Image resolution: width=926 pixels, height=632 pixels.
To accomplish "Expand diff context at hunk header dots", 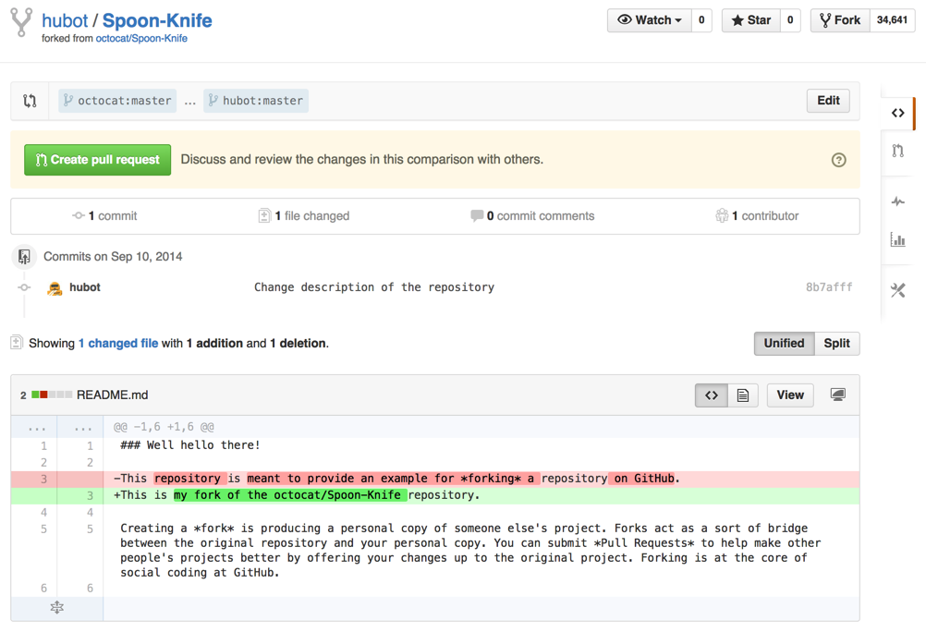I will pos(57,427).
